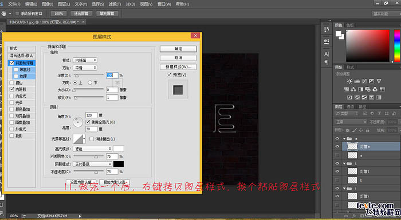This screenshot has height=220, width=401.
Task: Enable 消除锯齿(L) checkbox
Action: pos(92,139)
